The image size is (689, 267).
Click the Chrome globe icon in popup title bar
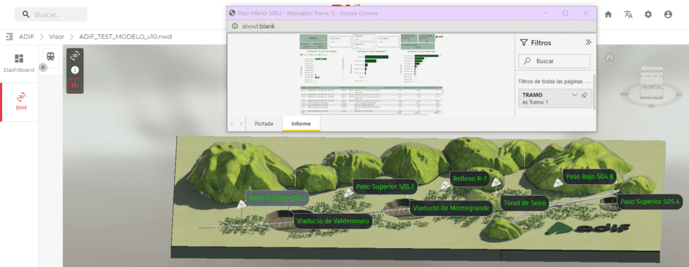(233, 13)
